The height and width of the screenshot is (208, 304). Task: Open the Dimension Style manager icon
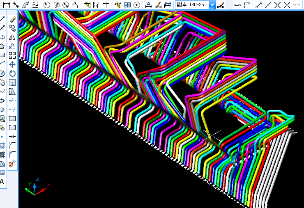pyautogui.click(x=221, y=5)
